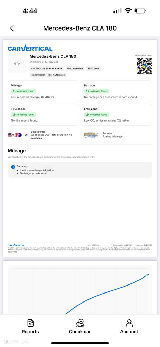Tap the QR code for full report
Screen dimensions: 160x347
click(144, 66)
